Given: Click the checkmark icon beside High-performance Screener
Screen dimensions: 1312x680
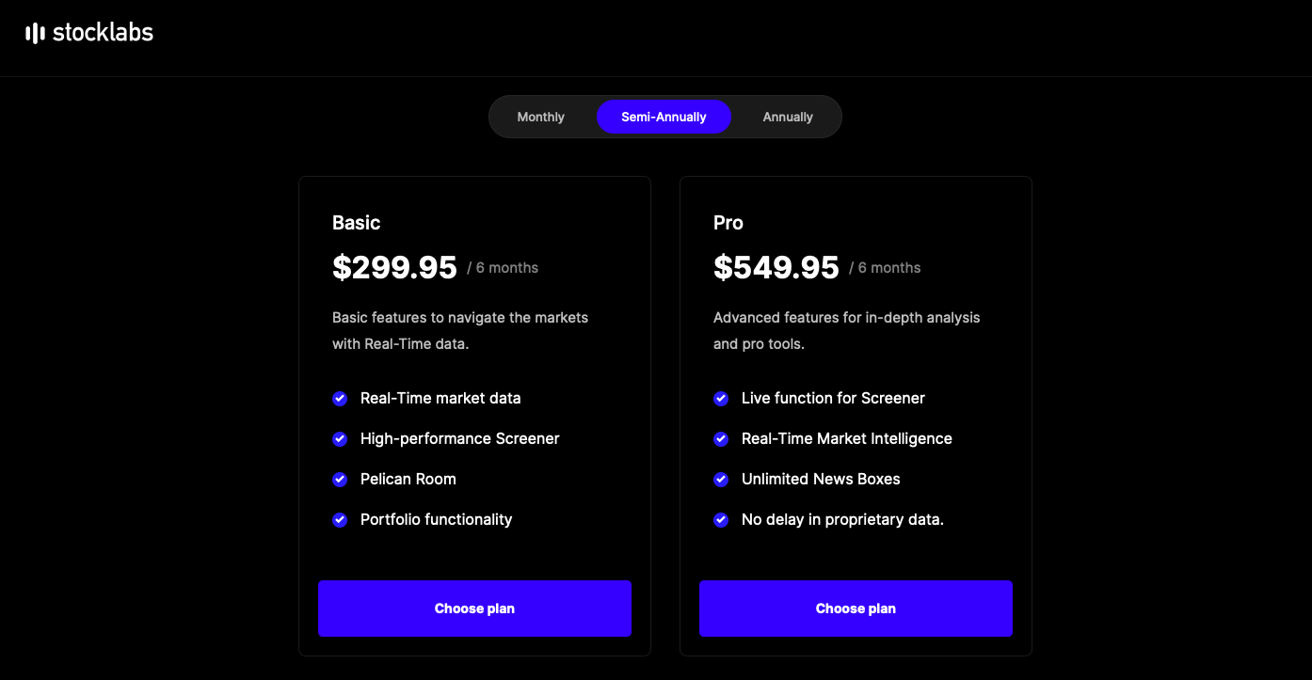Looking at the screenshot, I should (x=340, y=439).
